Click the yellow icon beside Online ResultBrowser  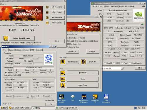click(6, 38)
